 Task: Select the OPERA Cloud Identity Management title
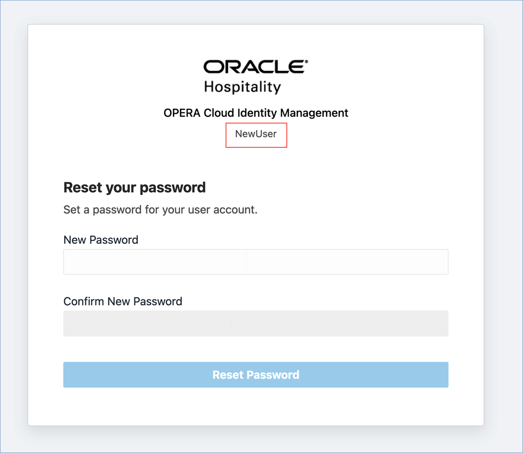[256, 113]
